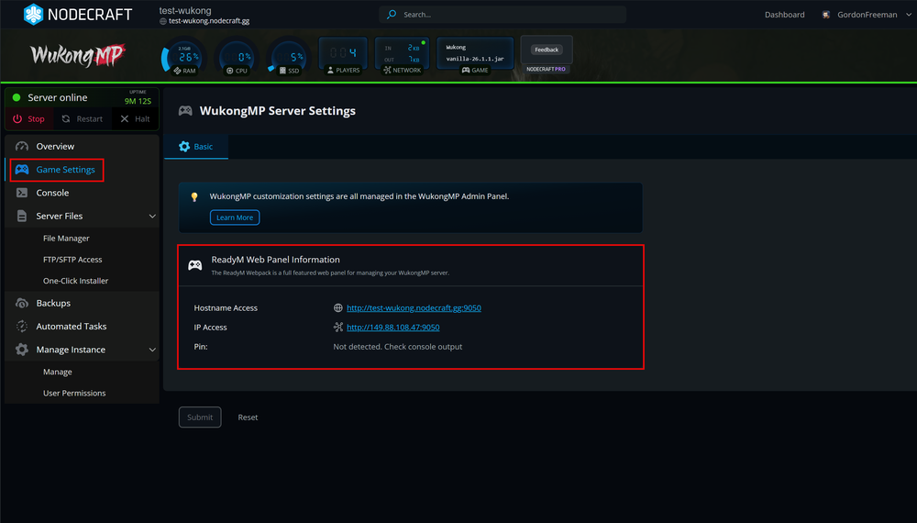Viewport: 917px width, 523px height.
Task: Click the search field
Action: [503, 14]
